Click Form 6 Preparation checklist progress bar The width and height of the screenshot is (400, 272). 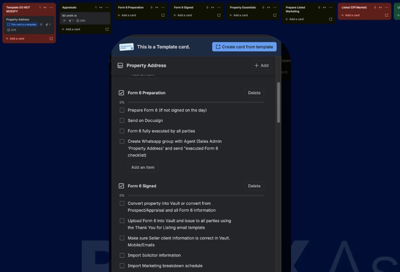(x=196, y=102)
